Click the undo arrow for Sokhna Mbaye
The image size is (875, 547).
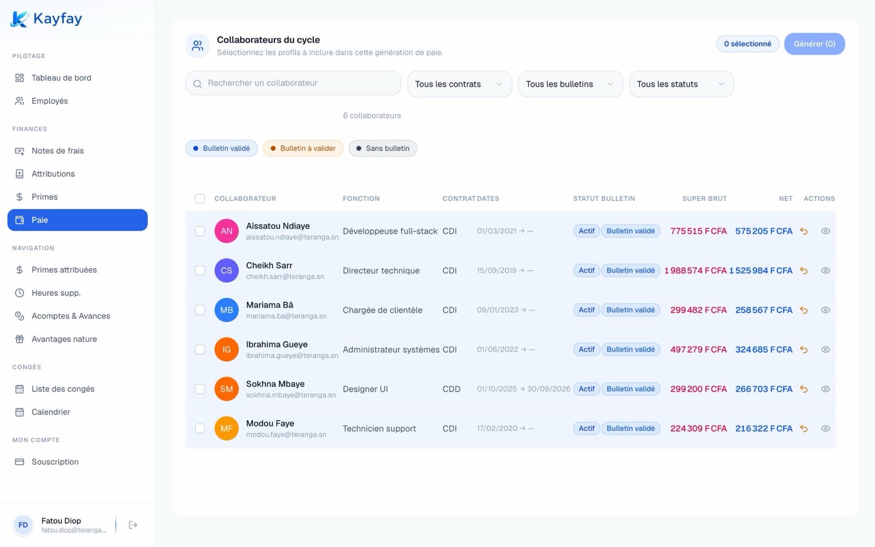click(804, 389)
